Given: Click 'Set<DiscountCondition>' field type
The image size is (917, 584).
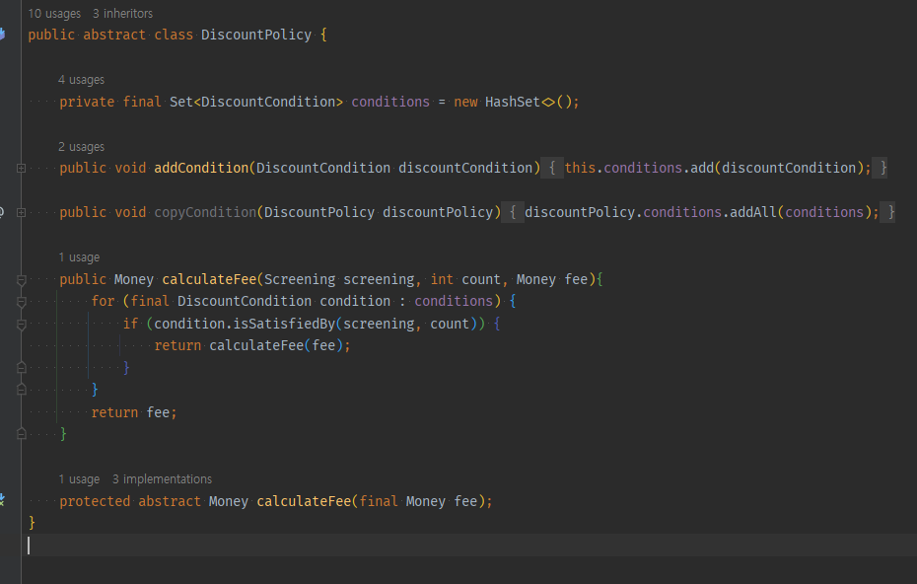Looking at the screenshot, I should tap(256, 102).
